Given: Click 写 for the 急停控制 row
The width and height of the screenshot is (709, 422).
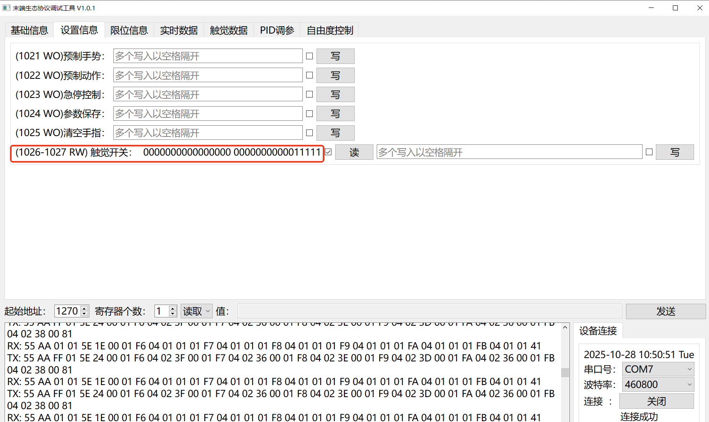Looking at the screenshot, I should 335,94.
